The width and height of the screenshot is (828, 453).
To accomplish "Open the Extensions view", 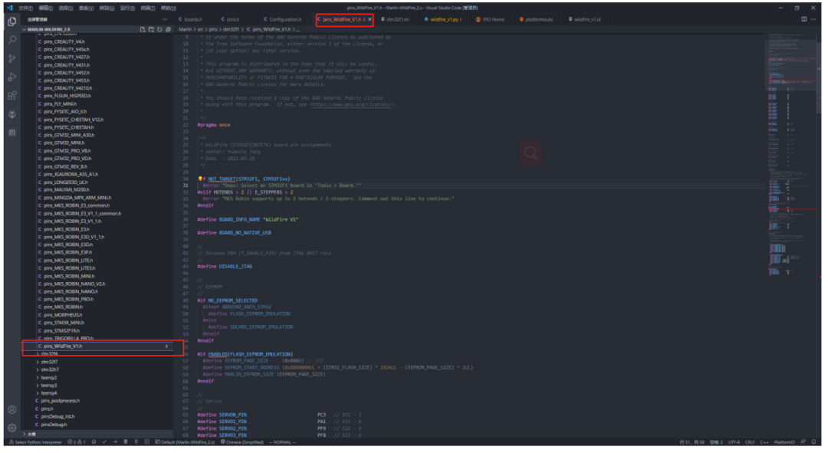I will click(12, 96).
